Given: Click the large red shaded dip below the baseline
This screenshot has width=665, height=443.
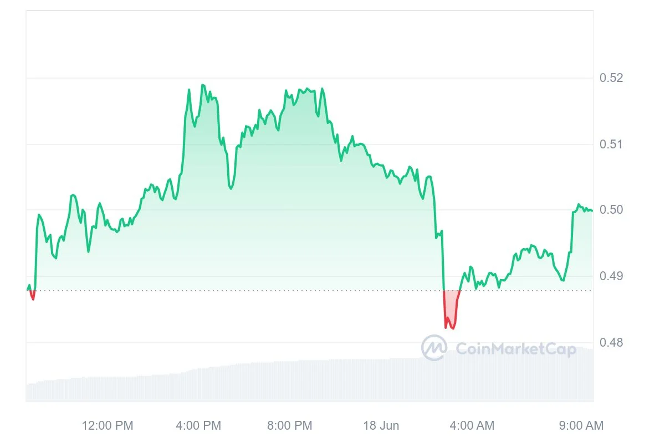Looking at the screenshot, I should coord(452,307).
